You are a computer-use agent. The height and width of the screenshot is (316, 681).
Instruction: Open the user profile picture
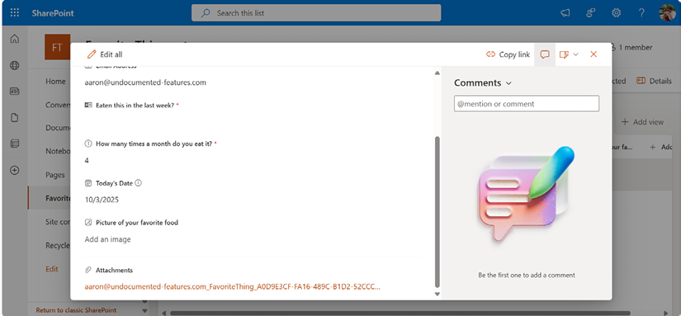point(667,12)
